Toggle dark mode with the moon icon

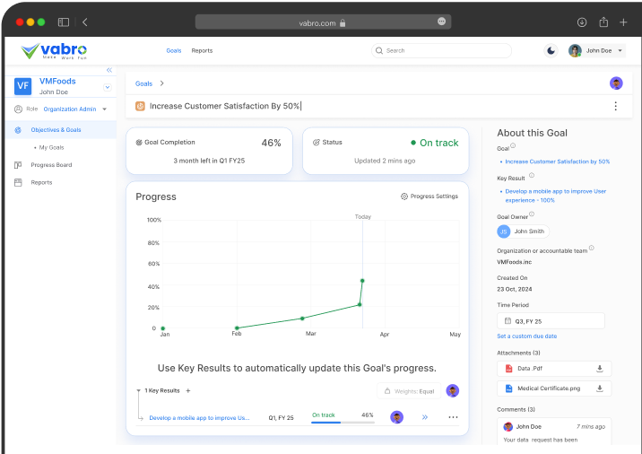click(551, 50)
